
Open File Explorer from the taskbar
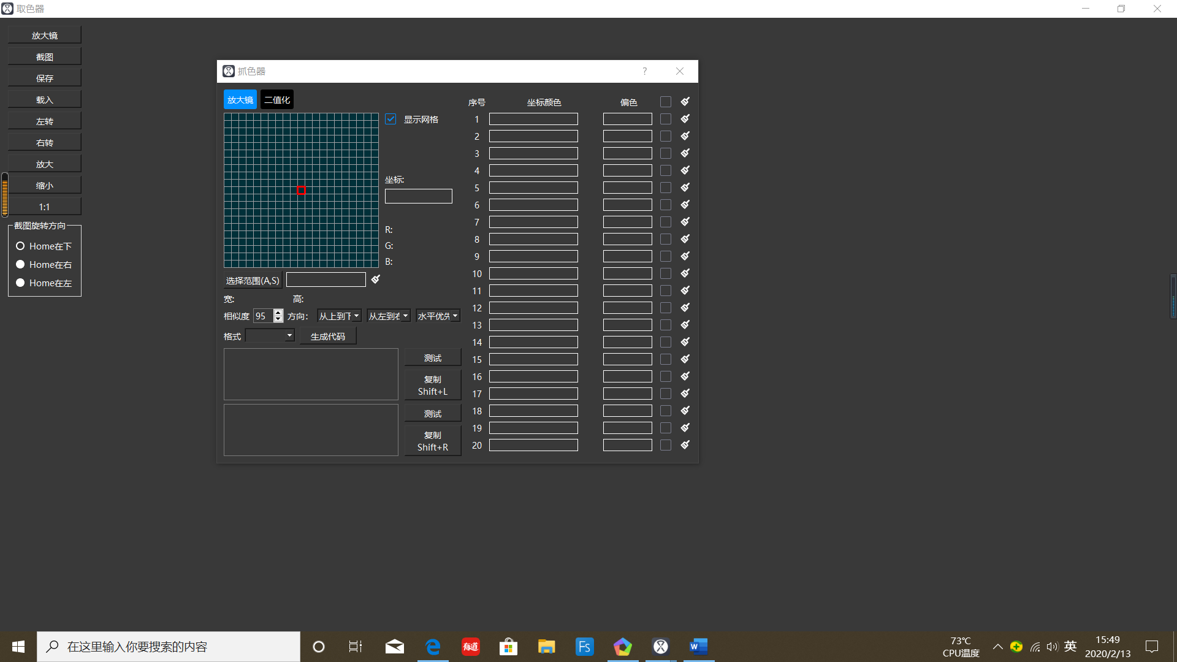546,647
